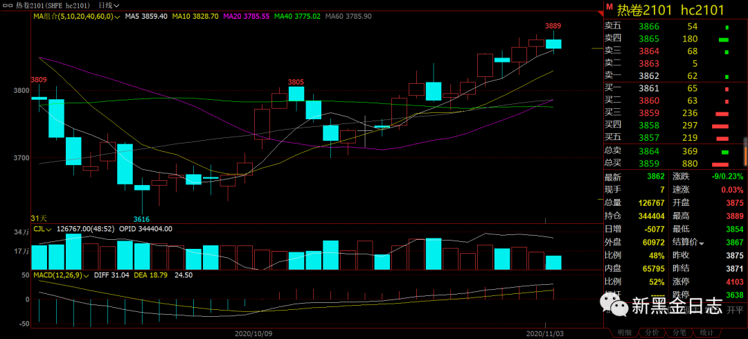Click the MA40 3775.02 indicator label

point(298,16)
